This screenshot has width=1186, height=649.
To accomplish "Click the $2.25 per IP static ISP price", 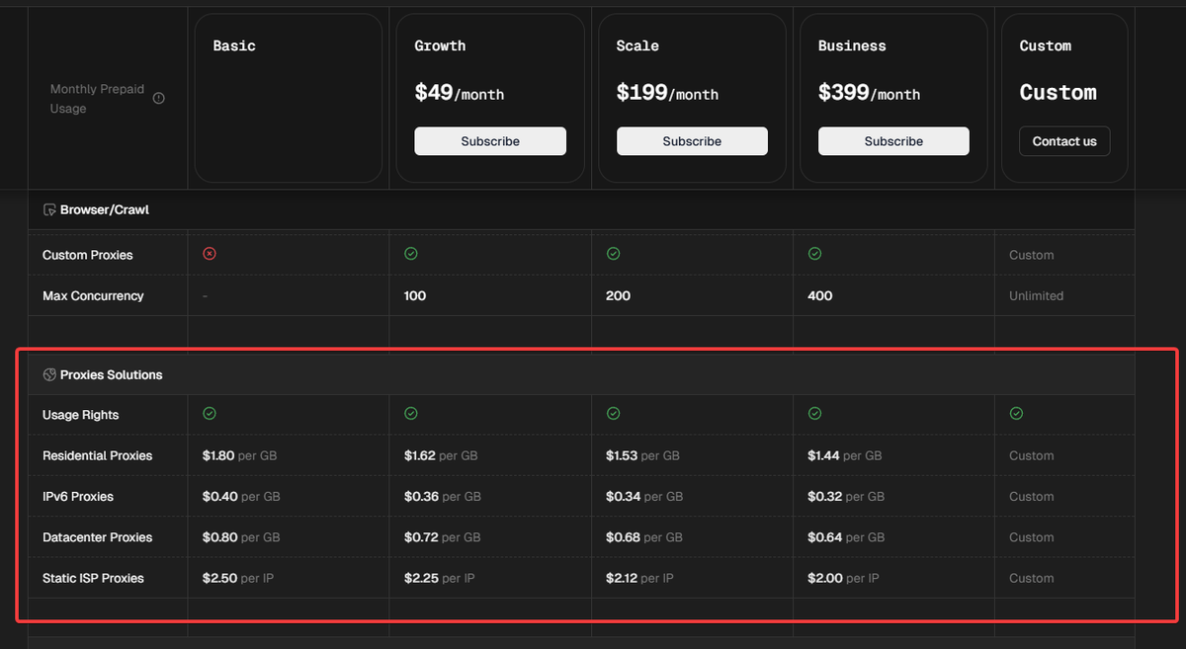I will 440,578.
